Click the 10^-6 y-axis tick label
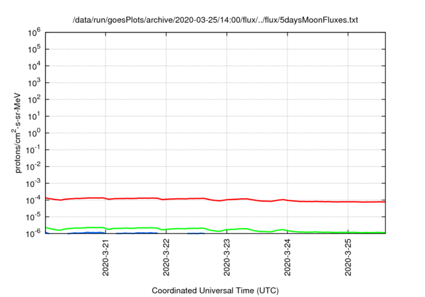425x297 pixels. tap(33, 233)
